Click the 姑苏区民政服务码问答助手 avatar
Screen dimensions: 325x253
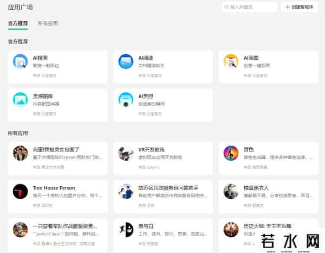click(x=126, y=192)
